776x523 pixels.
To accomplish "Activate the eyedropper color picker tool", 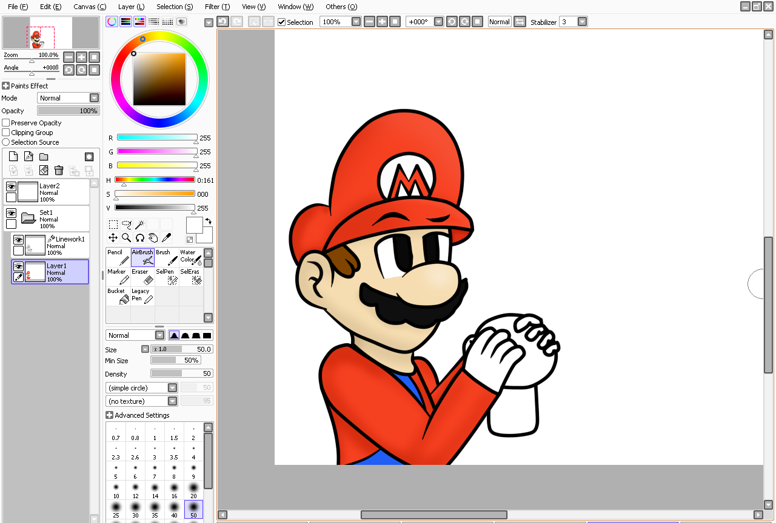I will pyautogui.click(x=166, y=238).
